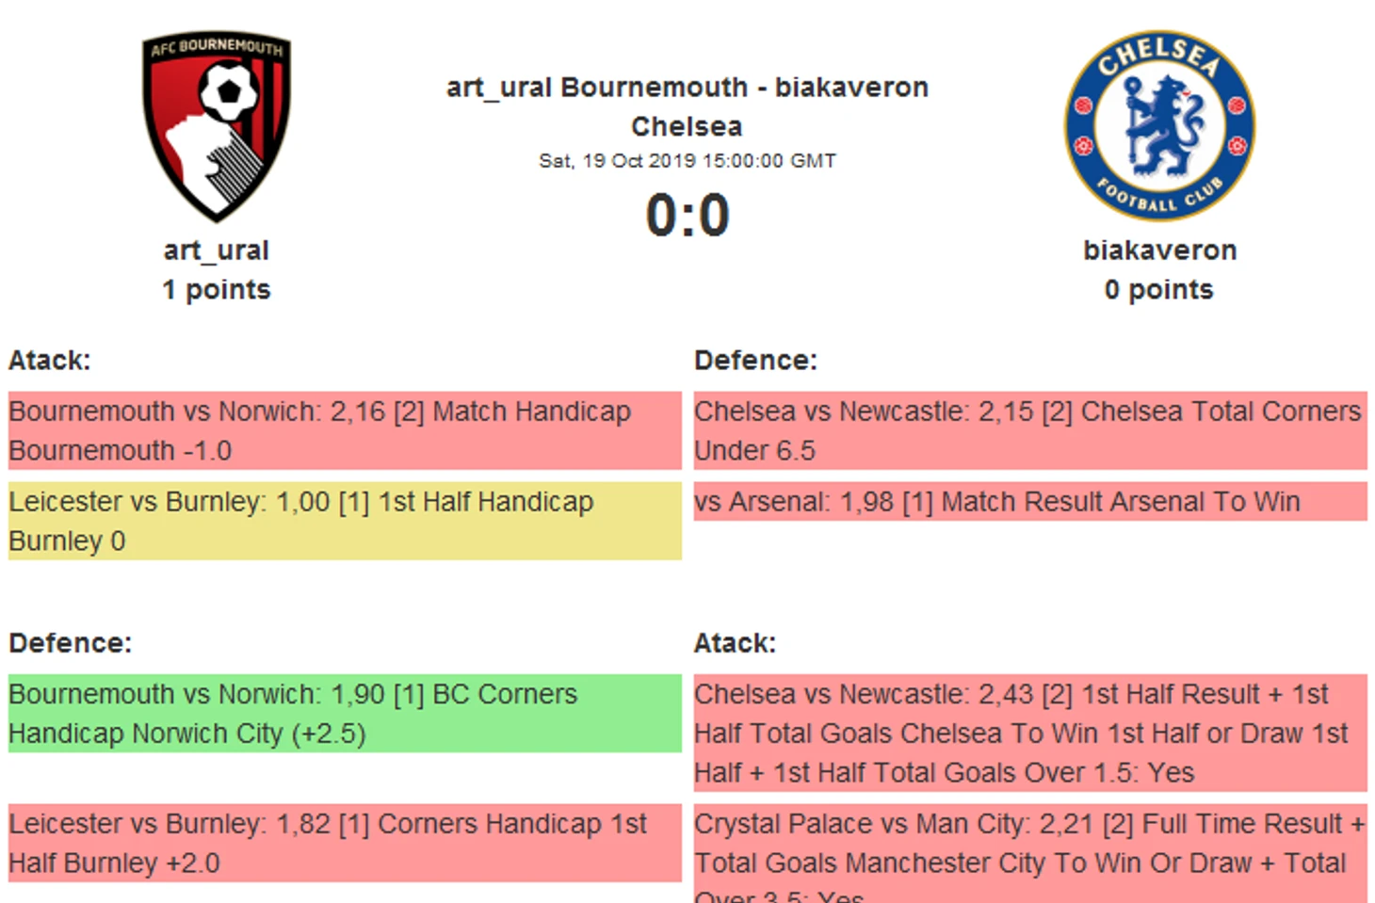The width and height of the screenshot is (1375, 903).
Task: Click the right Atack: section heading
Action: pos(735,643)
